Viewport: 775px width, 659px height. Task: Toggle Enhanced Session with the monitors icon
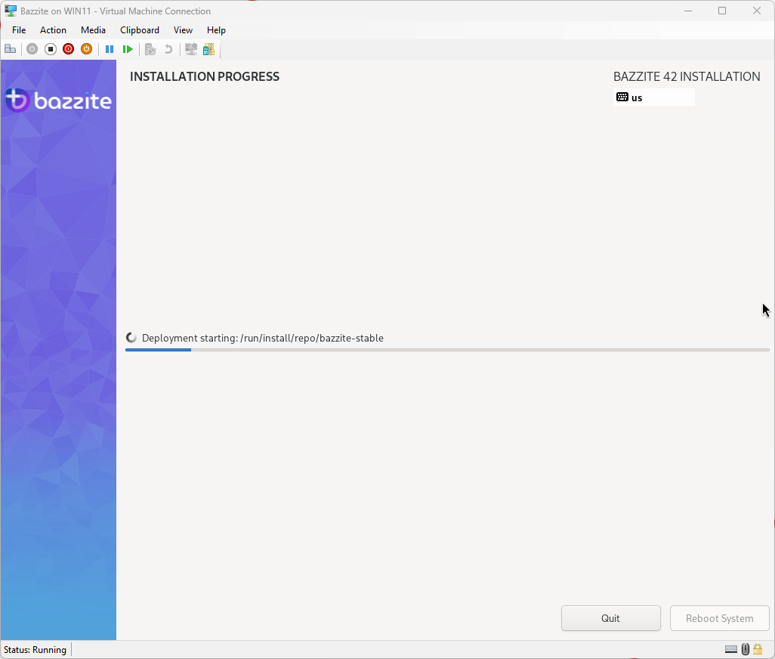(x=191, y=49)
